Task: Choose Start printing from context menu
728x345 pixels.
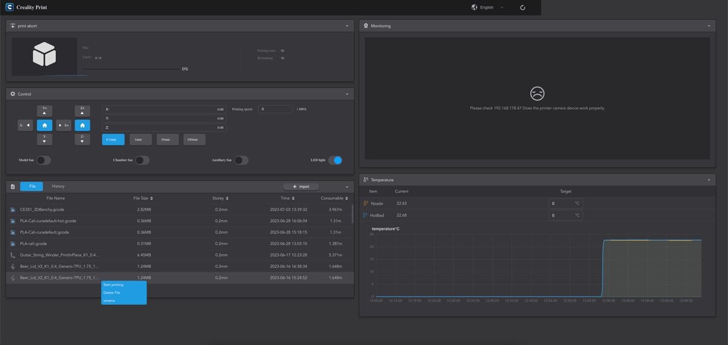Action: [124, 284]
